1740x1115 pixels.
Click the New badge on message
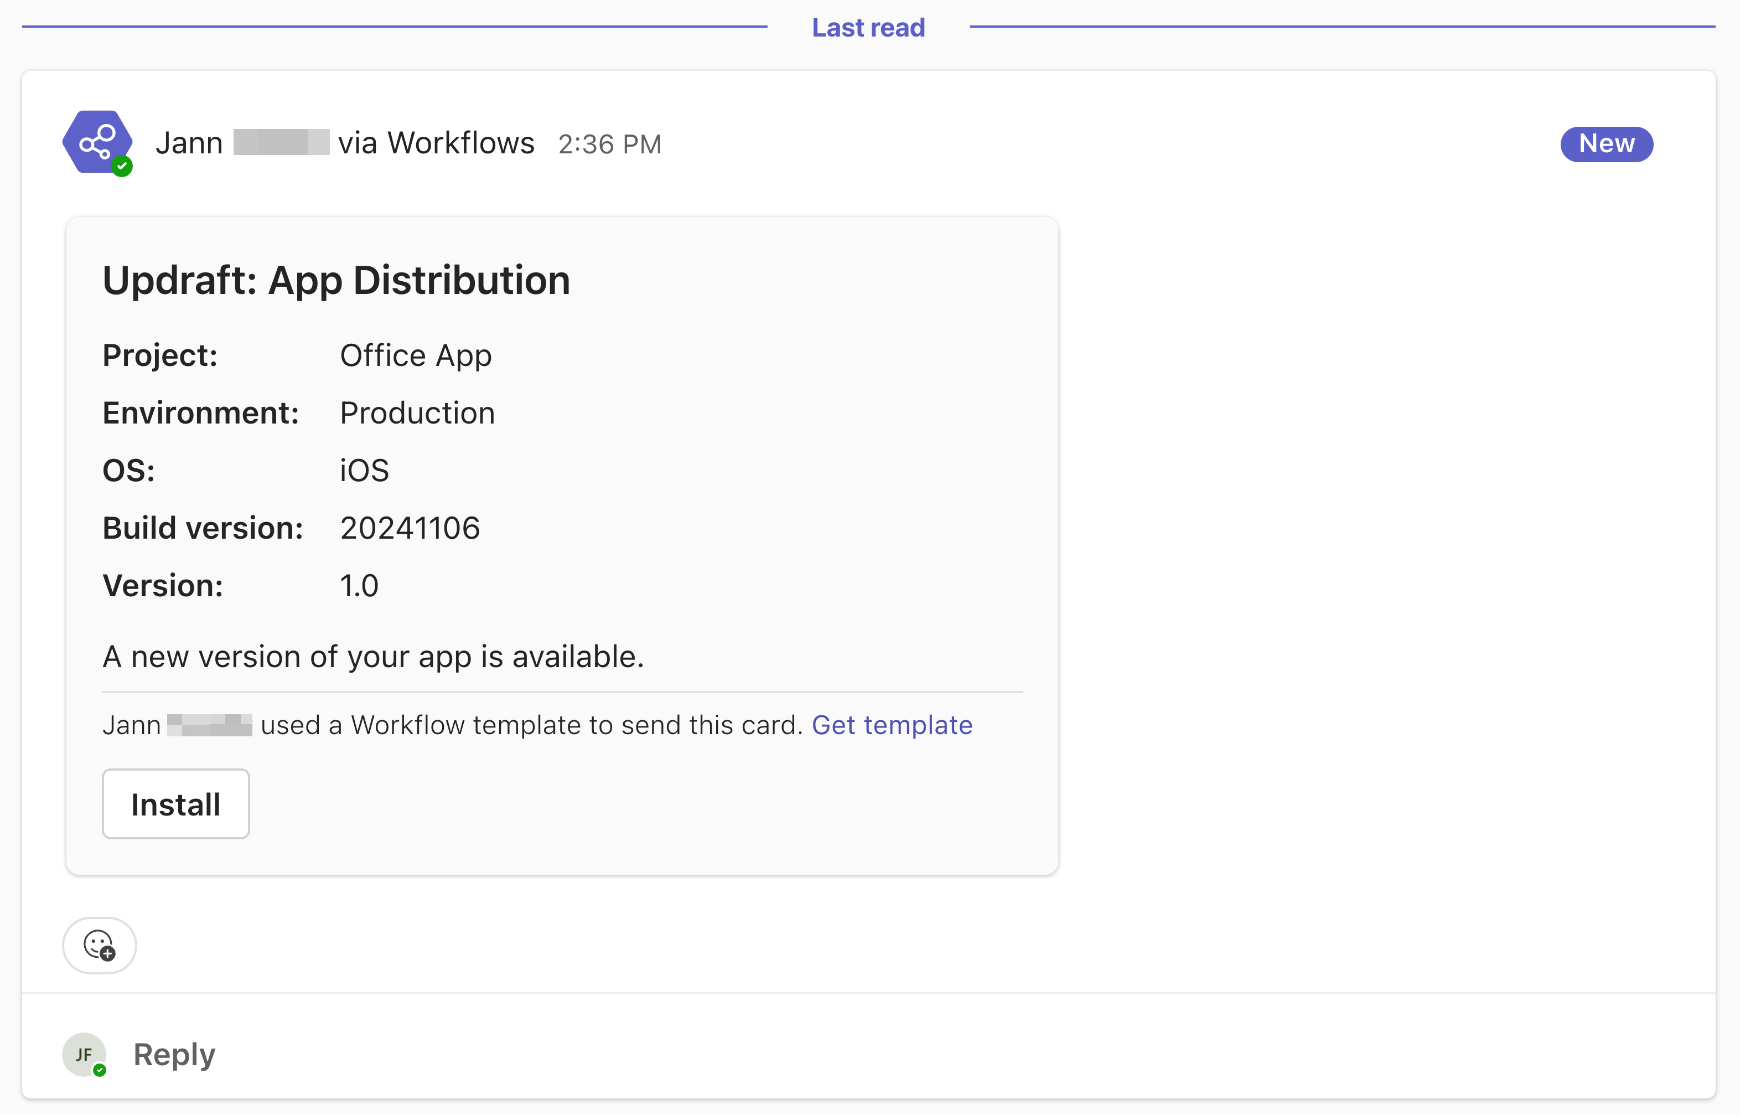[1606, 143]
